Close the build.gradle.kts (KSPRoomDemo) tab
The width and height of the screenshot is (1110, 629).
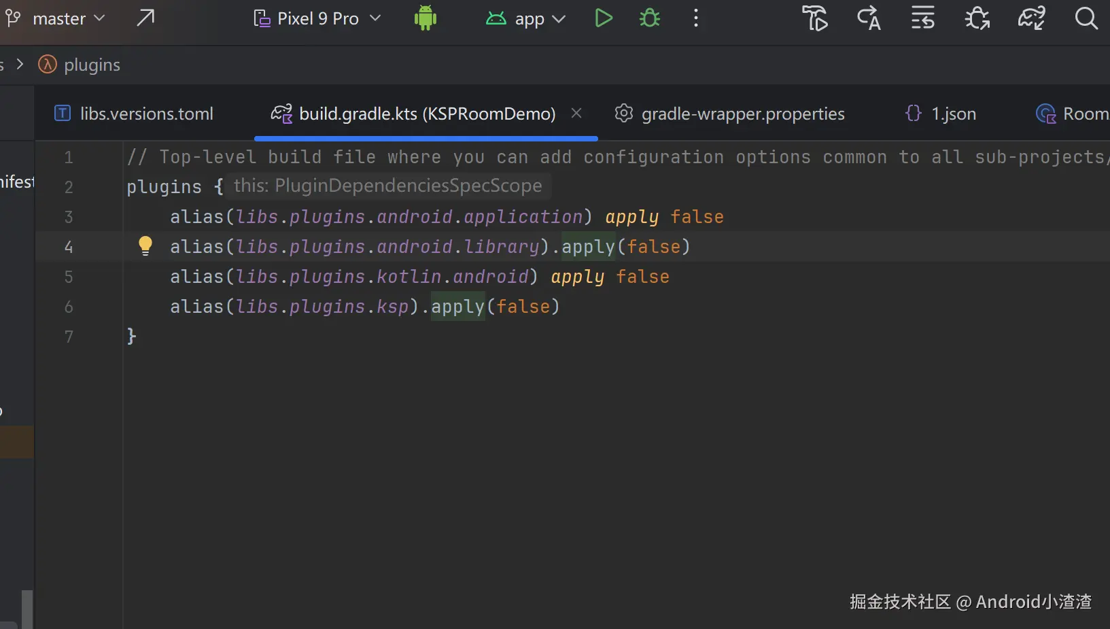[576, 113]
